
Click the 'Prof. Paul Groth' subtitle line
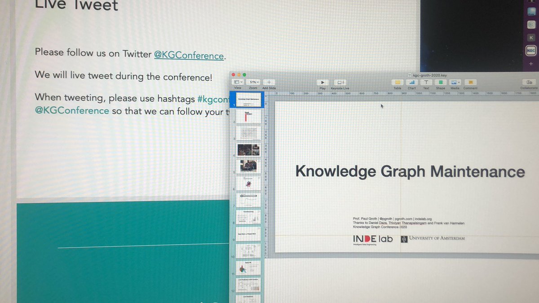coord(392,219)
